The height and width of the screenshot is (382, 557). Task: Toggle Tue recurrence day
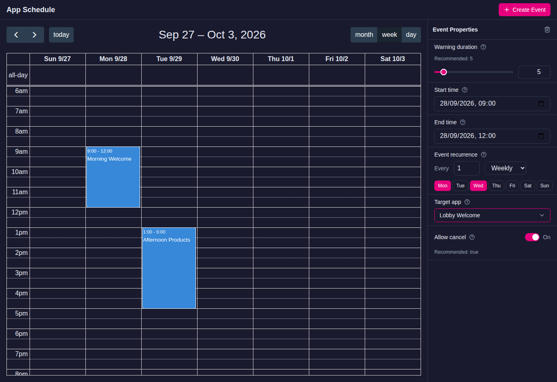click(x=460, y=186)
